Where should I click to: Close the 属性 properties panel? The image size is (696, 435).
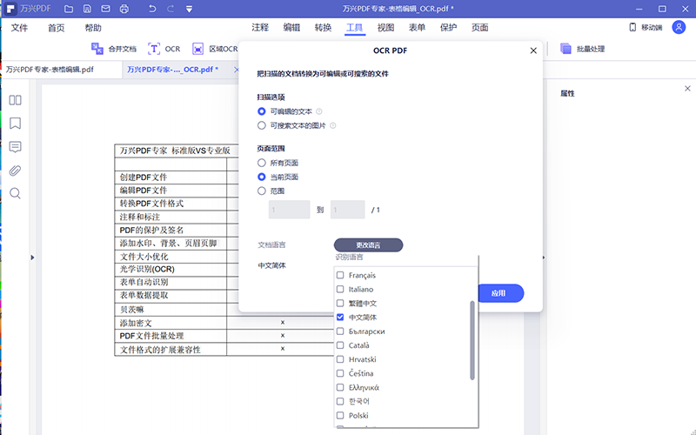click(x=687, y=89)
